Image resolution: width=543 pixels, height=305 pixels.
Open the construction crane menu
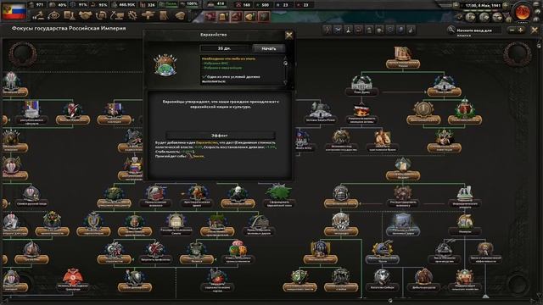point(117,15)
